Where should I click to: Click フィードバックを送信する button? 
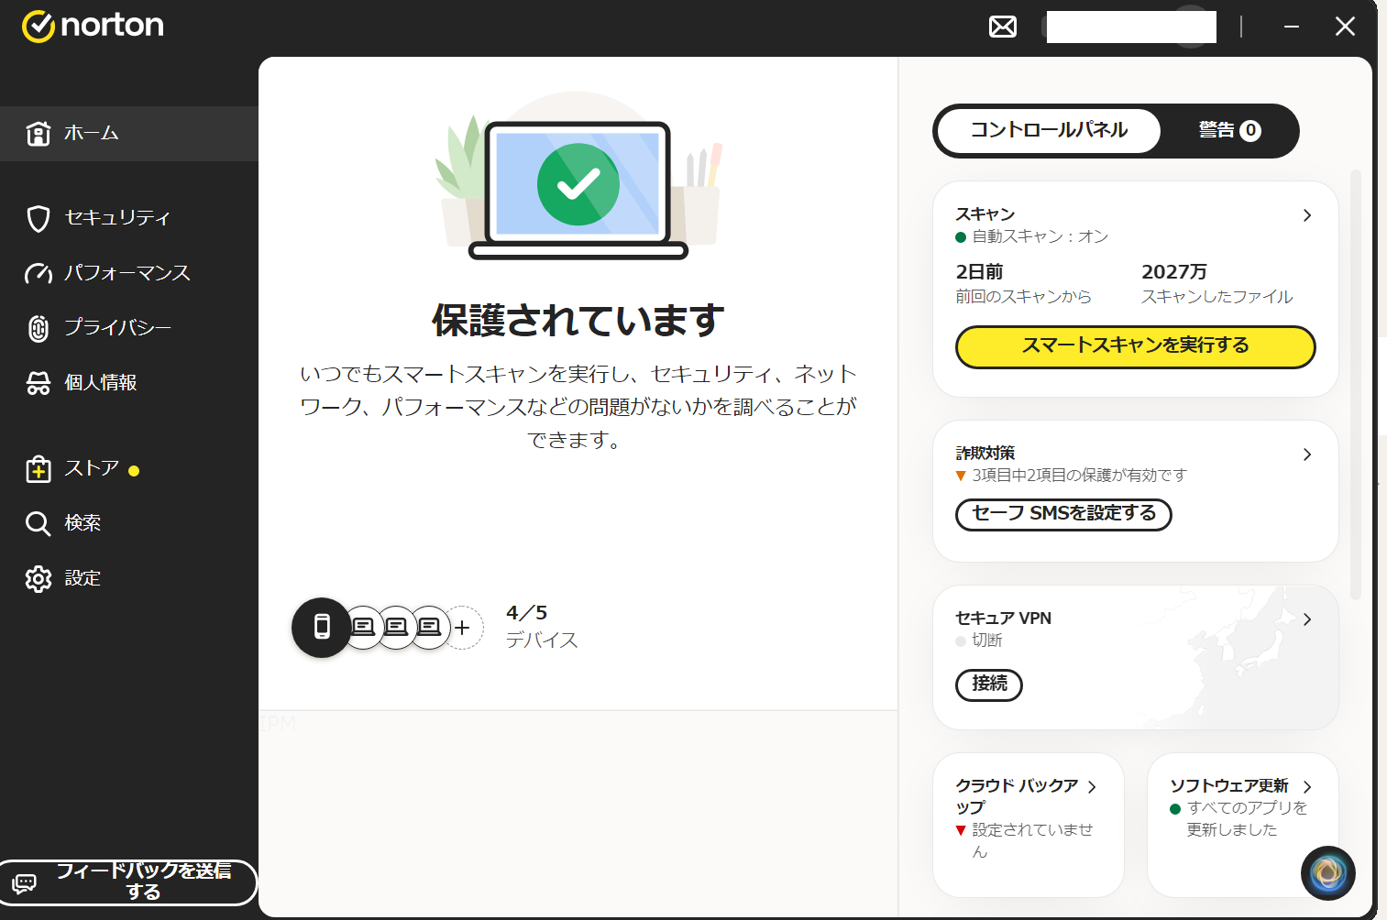pos(128,882)
